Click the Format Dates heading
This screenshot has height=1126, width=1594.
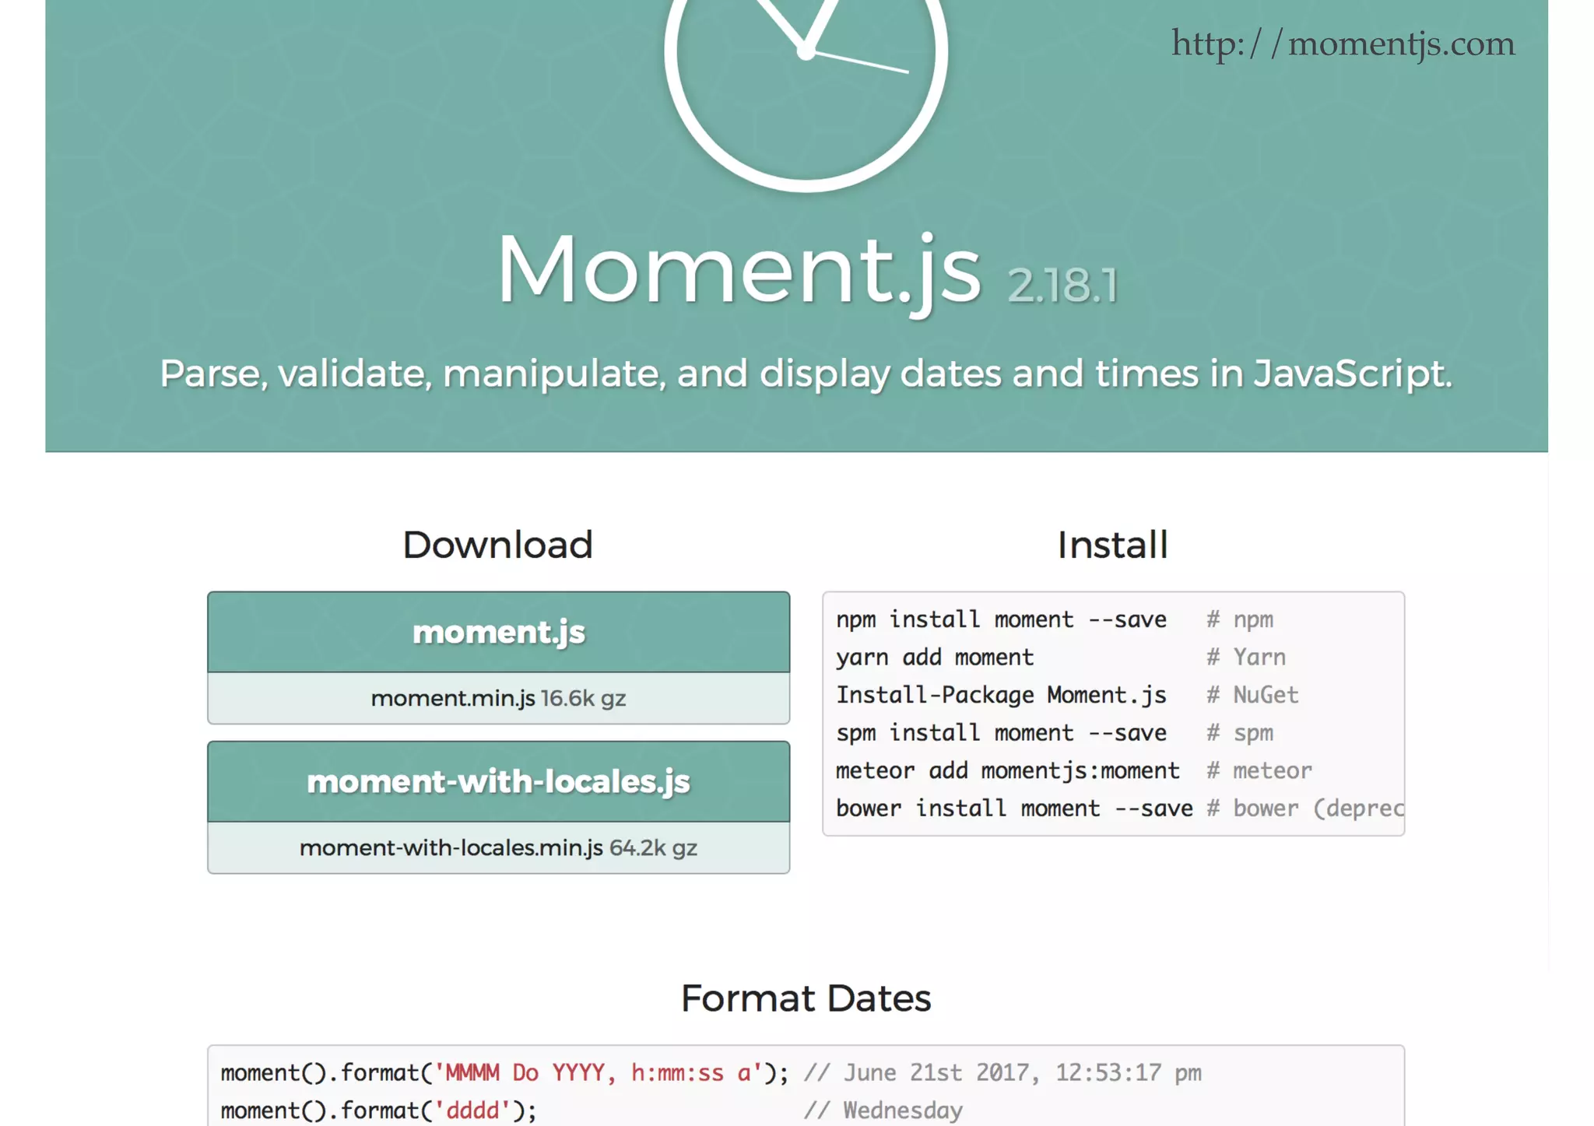[x=806, y=998]
